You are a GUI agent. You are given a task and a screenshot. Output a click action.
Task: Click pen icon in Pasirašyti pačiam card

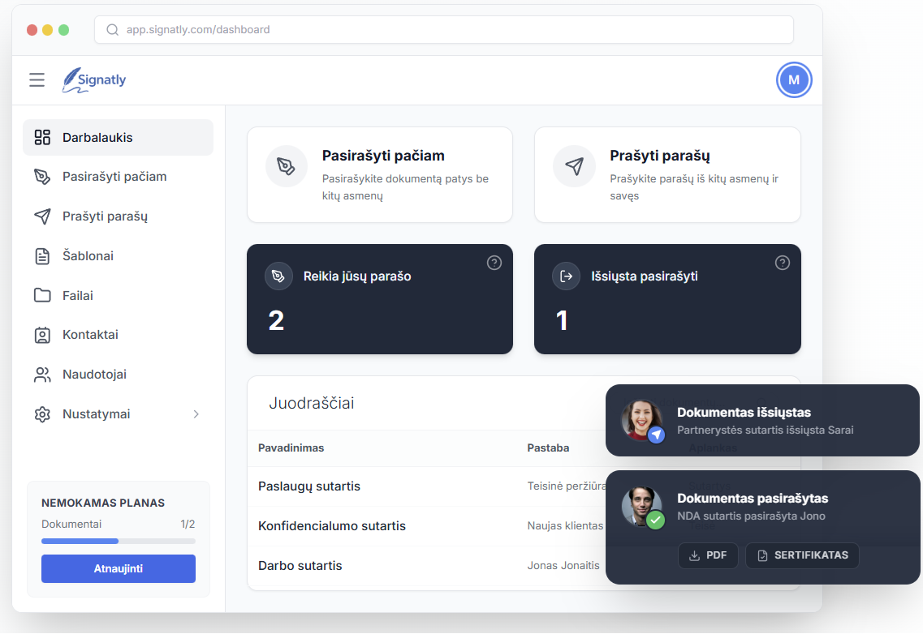point(286,166)
